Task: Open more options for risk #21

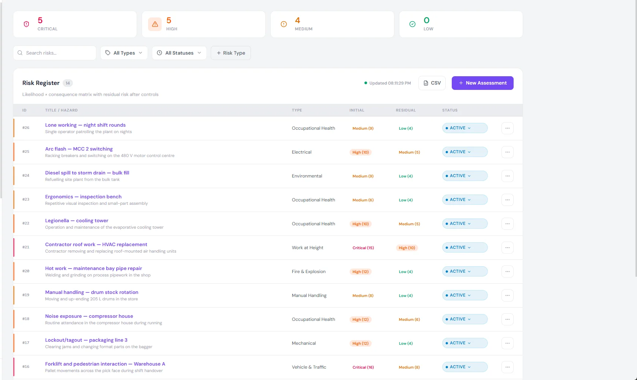Action: [508, 248]
